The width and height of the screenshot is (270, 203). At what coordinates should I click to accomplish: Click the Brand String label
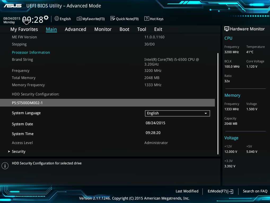click(22, 59)
